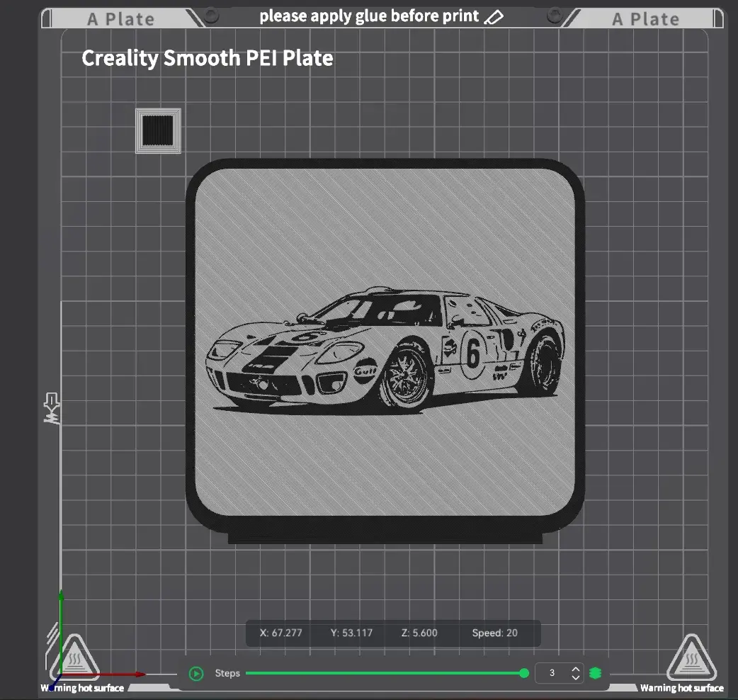Click the Steps label text
The height and width of the screenshot is (700, 738).
tap(227, 673)
